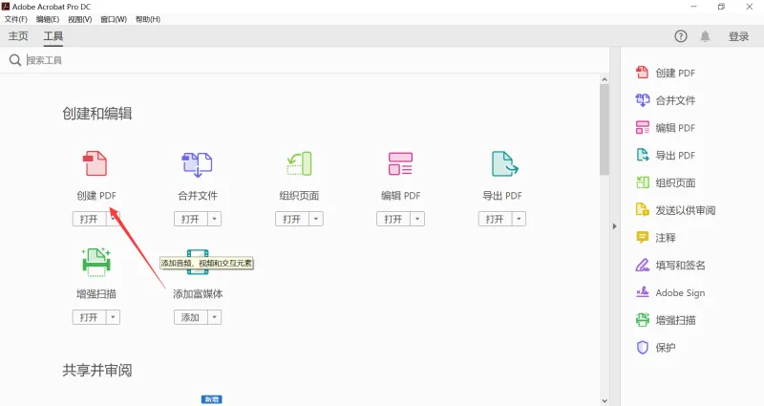The width and height of the screenshot is (764, 406).
Task: Click the 编辑 PDF tool icon in main area
Action: 400,163
